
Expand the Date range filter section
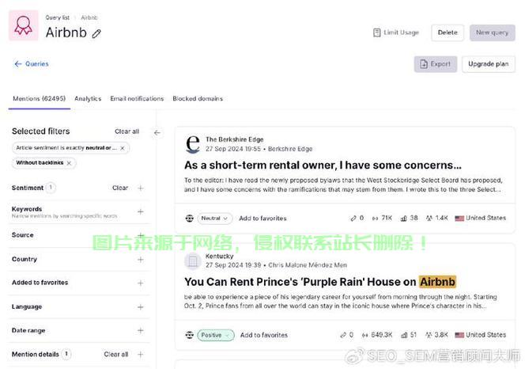[141, 331]
